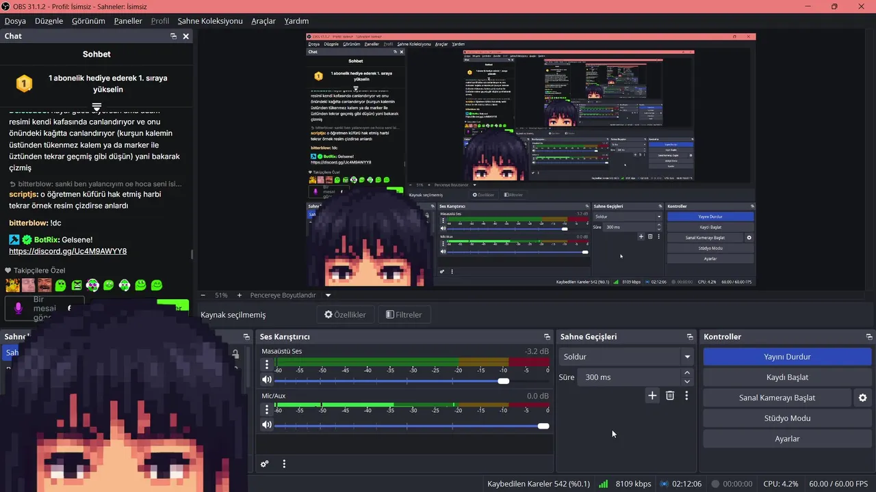This screenshot has height=492, width=876.
Task: Open the Sahne Koleksiyonu menu
Action: tap(210, 21)
